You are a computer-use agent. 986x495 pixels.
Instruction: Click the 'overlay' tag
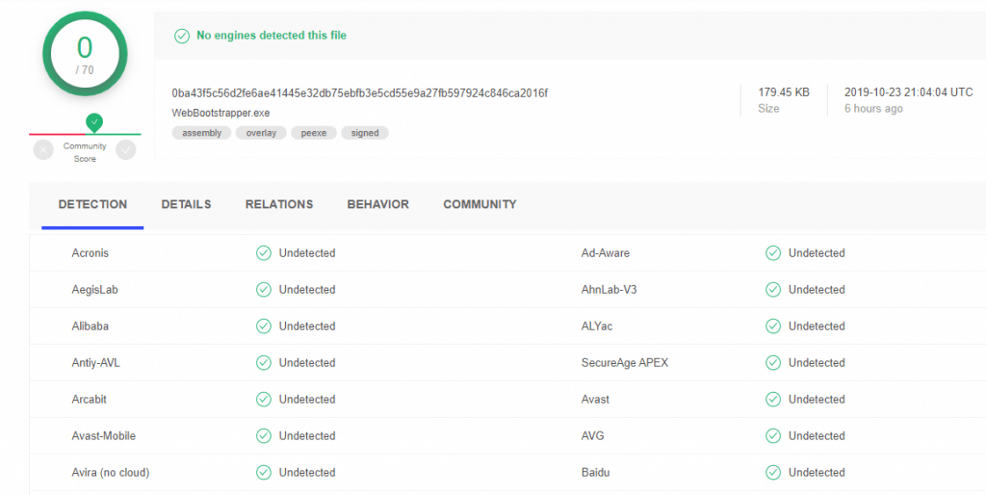261,133
